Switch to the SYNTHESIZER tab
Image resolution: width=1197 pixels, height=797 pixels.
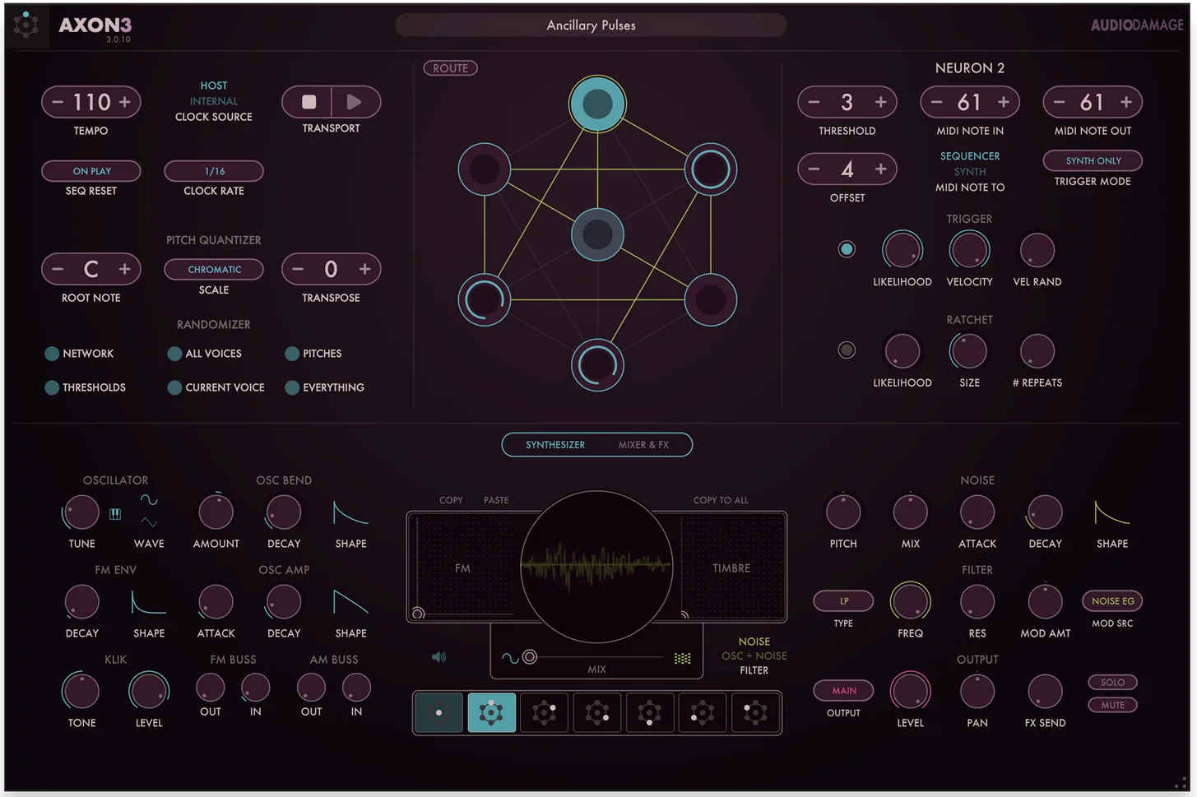555,445
